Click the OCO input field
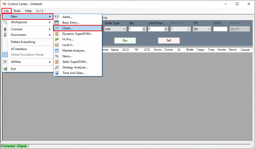Viewport: 255px width, 149px height. click(220, 29)
